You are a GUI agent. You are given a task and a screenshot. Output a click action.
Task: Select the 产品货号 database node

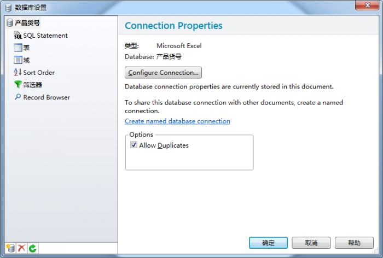tap(27, 23)
